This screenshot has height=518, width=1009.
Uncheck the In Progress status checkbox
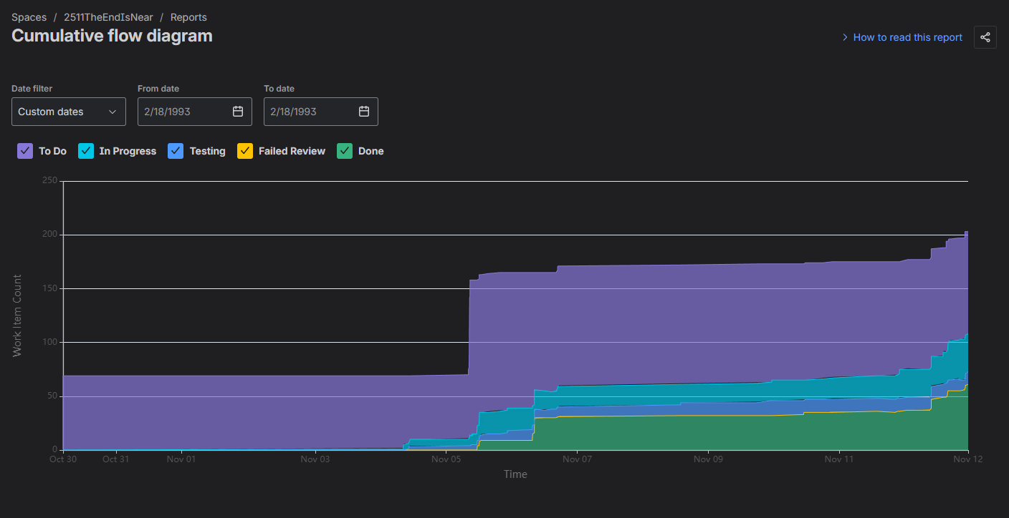86,151
